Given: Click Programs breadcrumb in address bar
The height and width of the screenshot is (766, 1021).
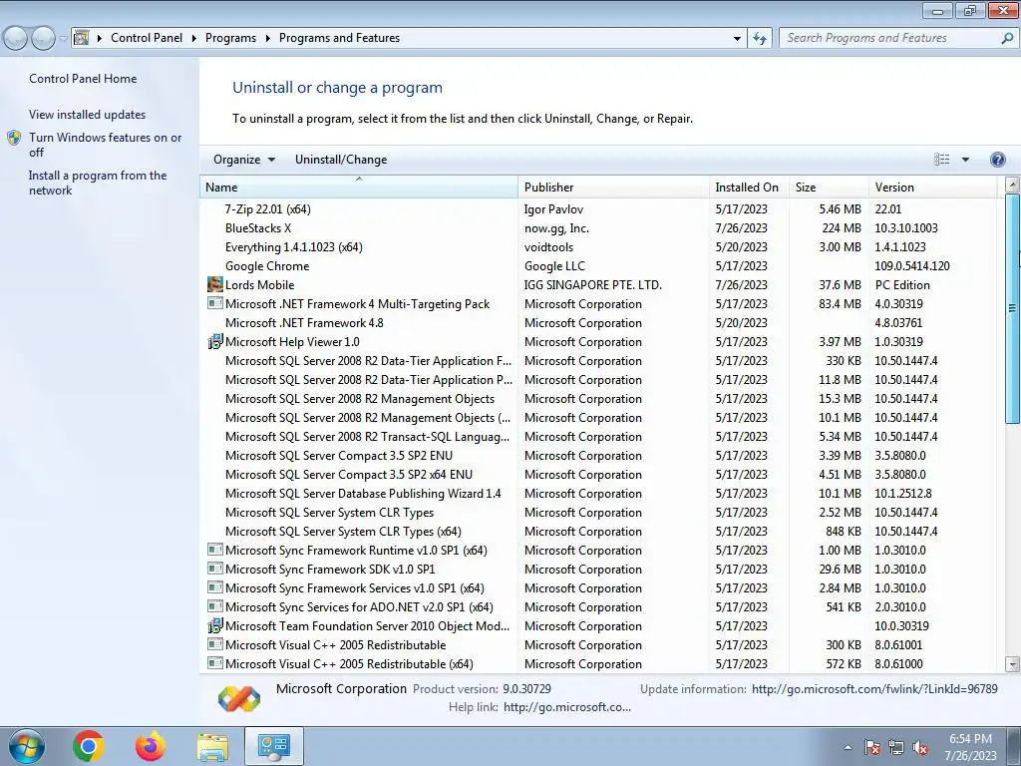Looking at the screenshot, I should point(230,38).
